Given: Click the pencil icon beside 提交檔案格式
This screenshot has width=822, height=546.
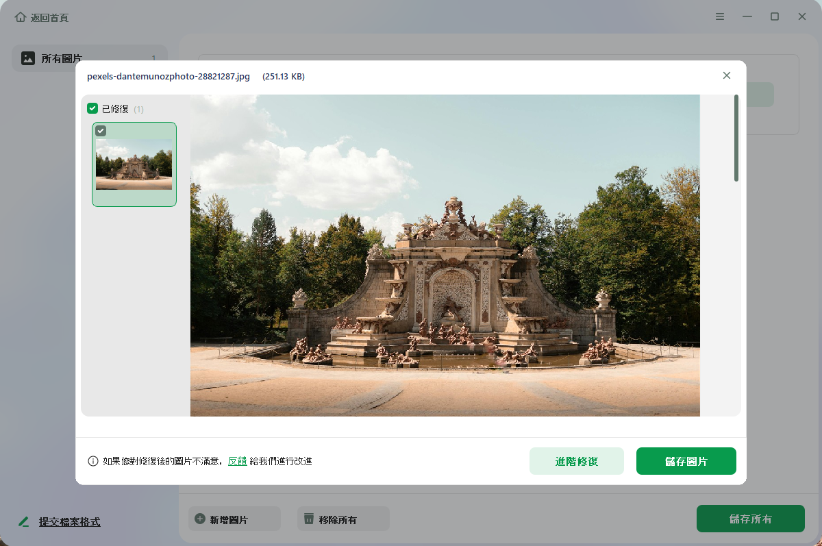Looking at the screenshot, I should [x=25, y=522].
